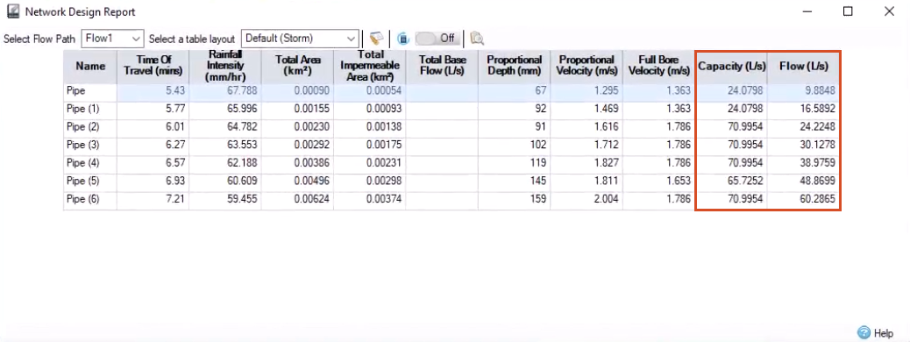Click proportional velocity cell 1.295
910x342 pixels.
[x=587, y=91]
